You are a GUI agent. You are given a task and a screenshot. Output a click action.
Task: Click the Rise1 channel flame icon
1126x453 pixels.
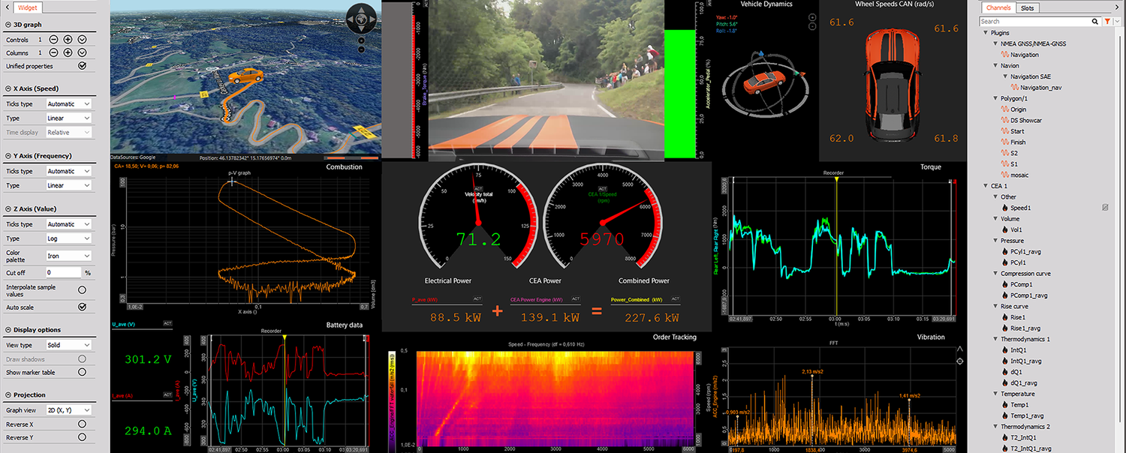pyautogui.click(x=1004, y=317)
